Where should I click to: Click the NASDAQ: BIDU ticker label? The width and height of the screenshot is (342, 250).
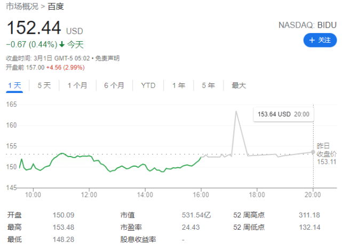pyautogui.click(x=307, y=25)
